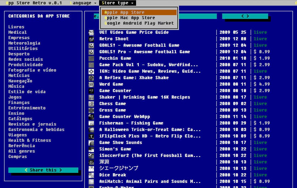Screen dimensions: 297x188
Task: Click the iFlipClock Plus HD icon
Action: [91, 136]
